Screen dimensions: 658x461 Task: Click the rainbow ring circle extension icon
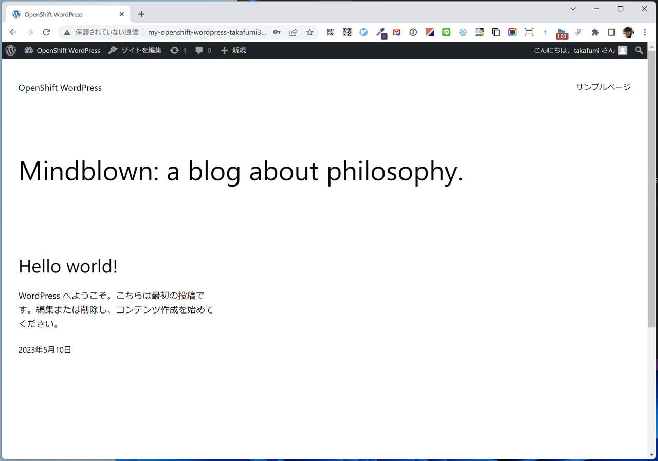512,32
